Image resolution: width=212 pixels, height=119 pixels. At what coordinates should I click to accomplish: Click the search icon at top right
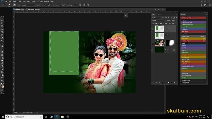(x=202, y=5)
